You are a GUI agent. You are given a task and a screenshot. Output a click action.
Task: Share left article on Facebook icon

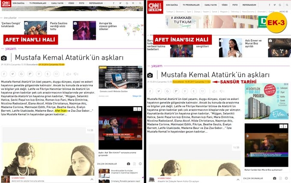4,74
